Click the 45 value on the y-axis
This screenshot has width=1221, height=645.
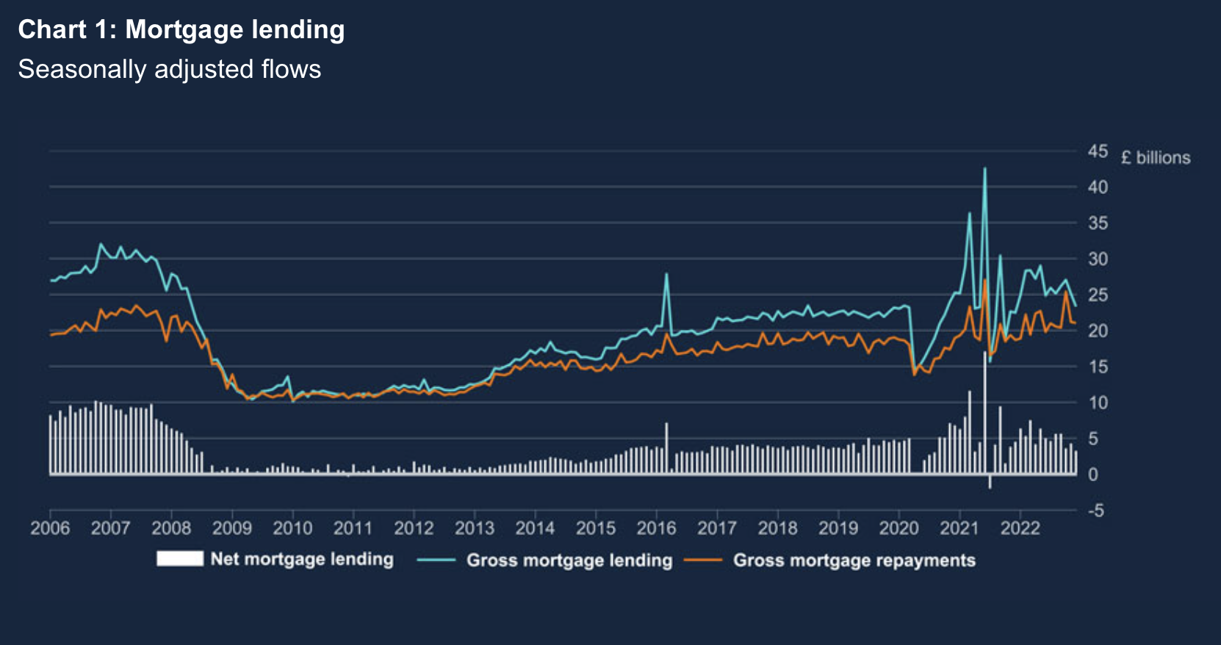click(x=1098, y=151)
